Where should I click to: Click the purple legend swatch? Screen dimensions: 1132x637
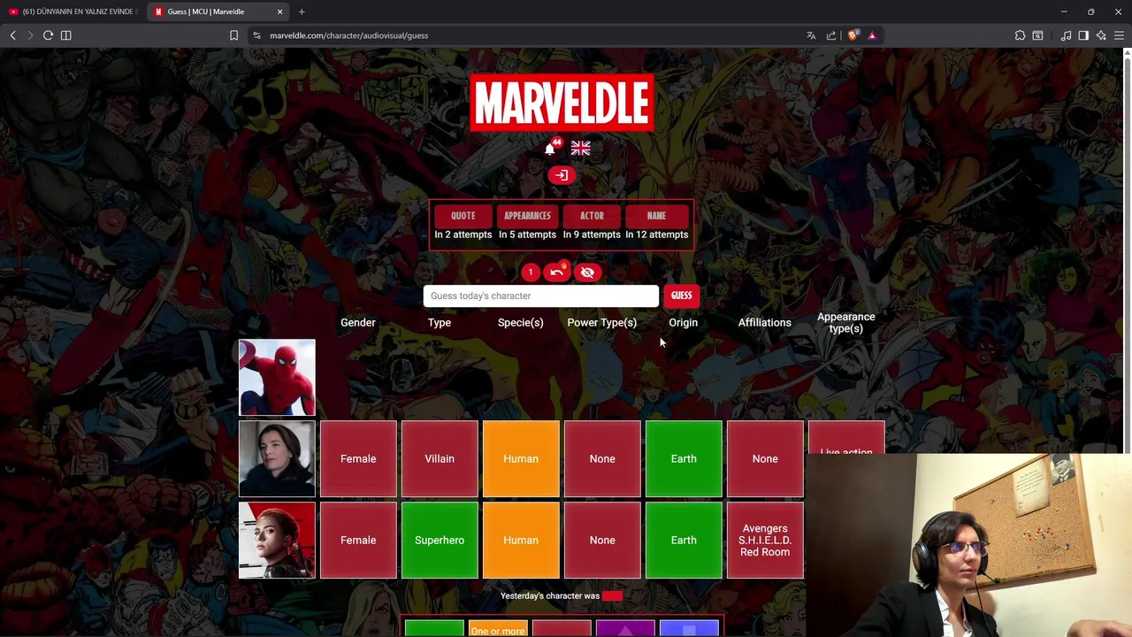[x=625, y=629]
